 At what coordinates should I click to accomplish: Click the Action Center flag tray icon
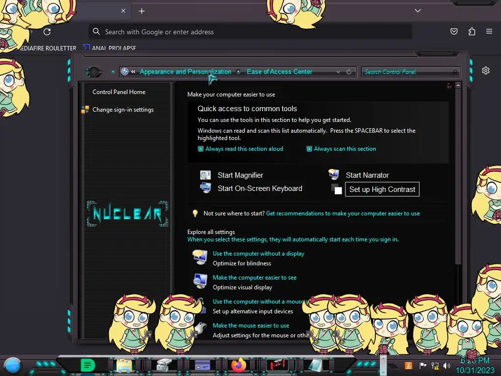pos(423,365)
